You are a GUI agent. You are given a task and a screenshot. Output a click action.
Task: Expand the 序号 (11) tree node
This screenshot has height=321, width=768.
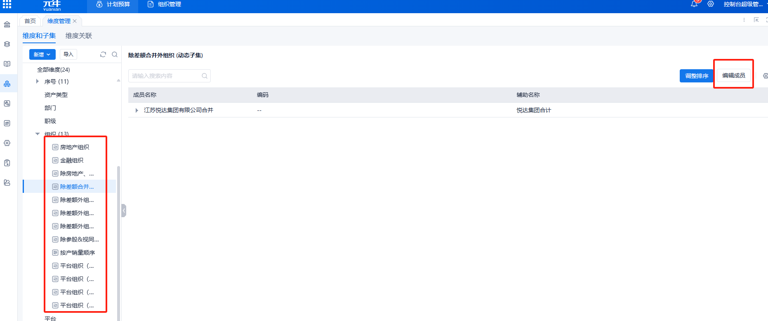pyautogui.click(x=38, y=82)
